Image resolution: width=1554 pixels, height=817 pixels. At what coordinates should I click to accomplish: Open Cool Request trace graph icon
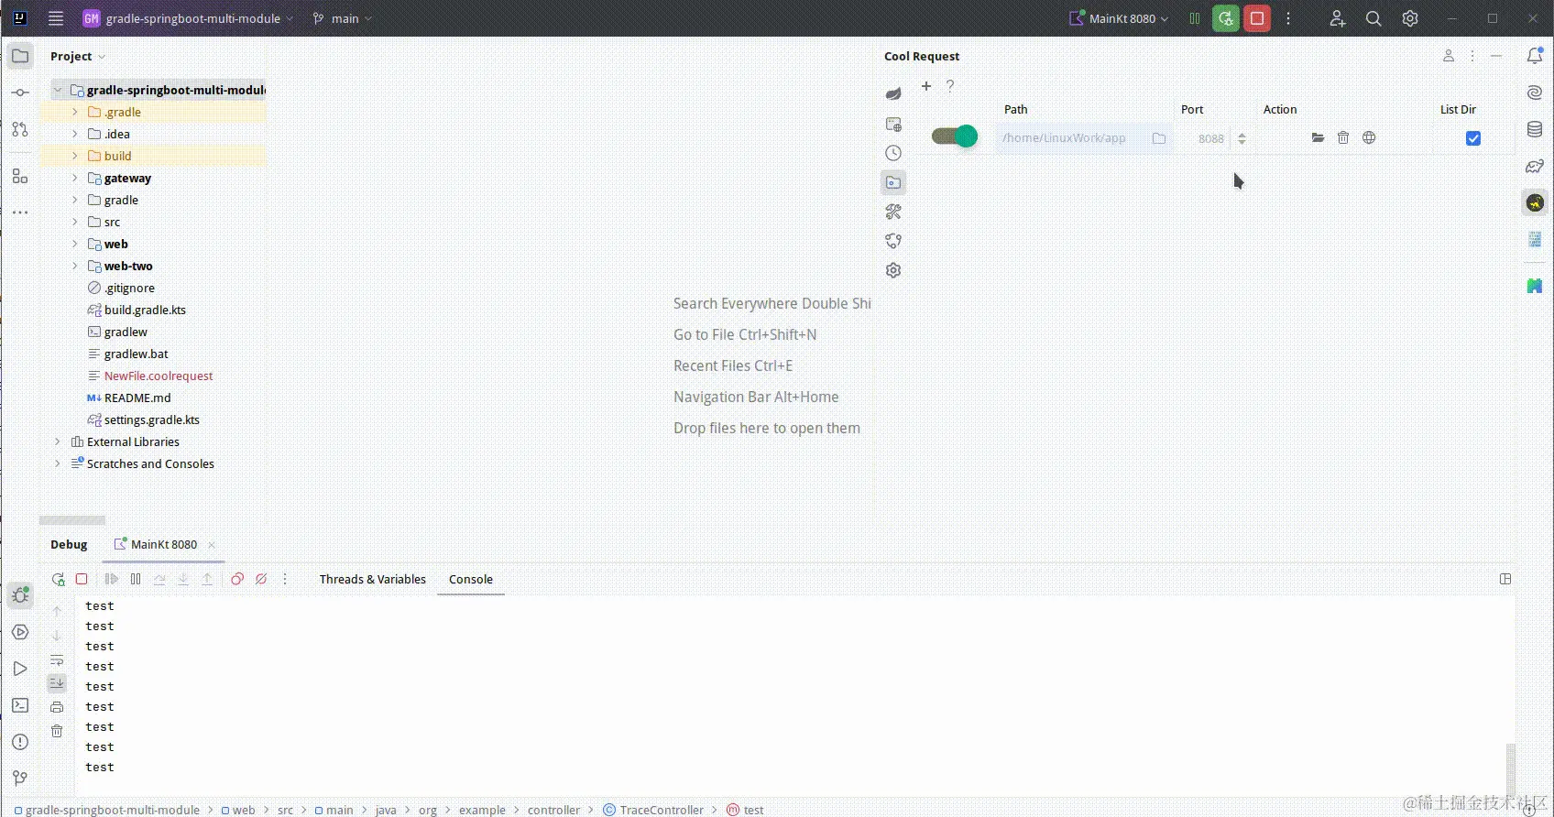(893, 241)
